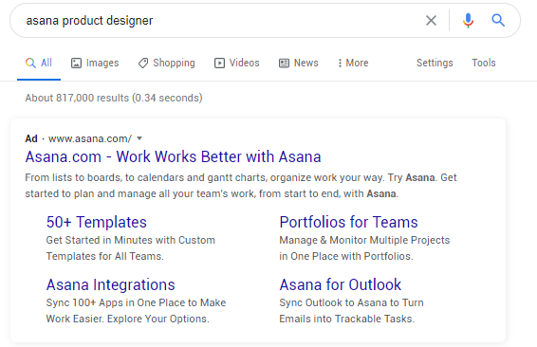The height and width of the screenshot is (347, 537).
Task: Click the 'About 817,000 results' count text
Action: tap(114, 99)
